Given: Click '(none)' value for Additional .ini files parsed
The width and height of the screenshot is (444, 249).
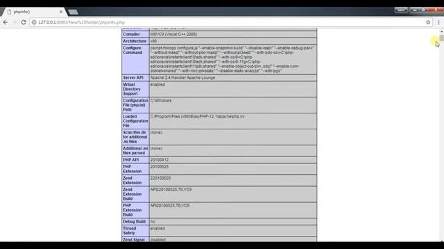Looking at the screenshot, I should [156, 149].
